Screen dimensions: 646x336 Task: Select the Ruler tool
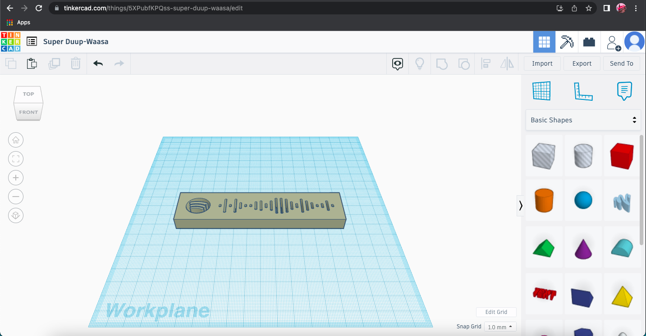[583, 91]
